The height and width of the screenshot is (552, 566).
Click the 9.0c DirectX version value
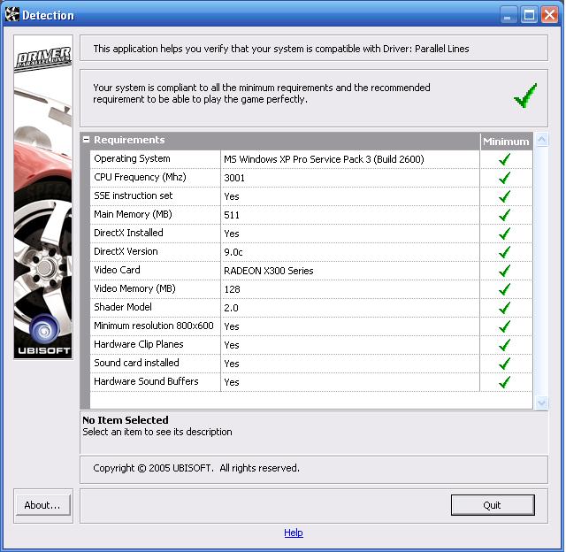[x=233, y=252]
